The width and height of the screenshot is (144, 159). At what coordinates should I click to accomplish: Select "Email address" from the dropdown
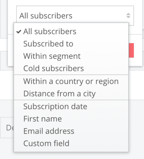pos(71,131)
